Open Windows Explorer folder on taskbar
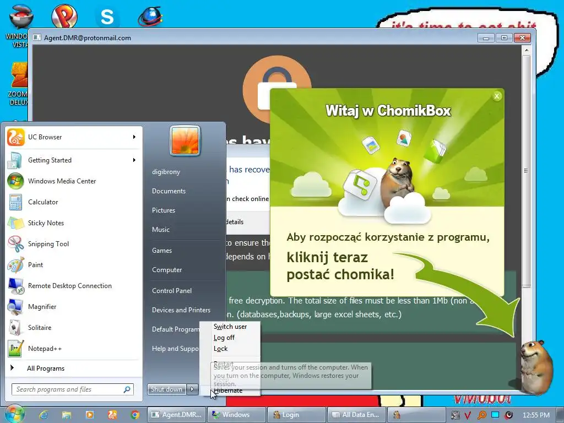Image resolution: width=564 pixels, height=423 pixels. tap(67, 415)
